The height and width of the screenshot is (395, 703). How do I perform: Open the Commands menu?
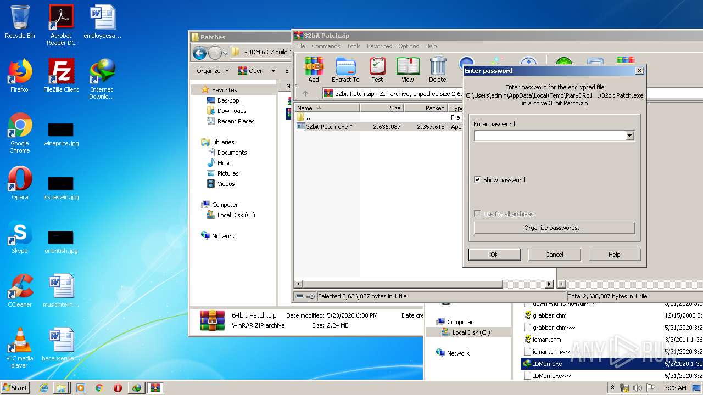click(x=326, y=46)
